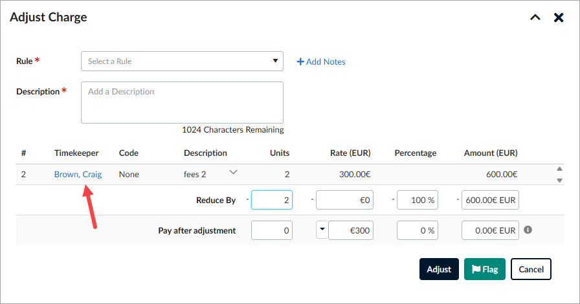The image size is (580, 304).
Task: Click the Amount (EUR) column header
Action: pos(491,153)
